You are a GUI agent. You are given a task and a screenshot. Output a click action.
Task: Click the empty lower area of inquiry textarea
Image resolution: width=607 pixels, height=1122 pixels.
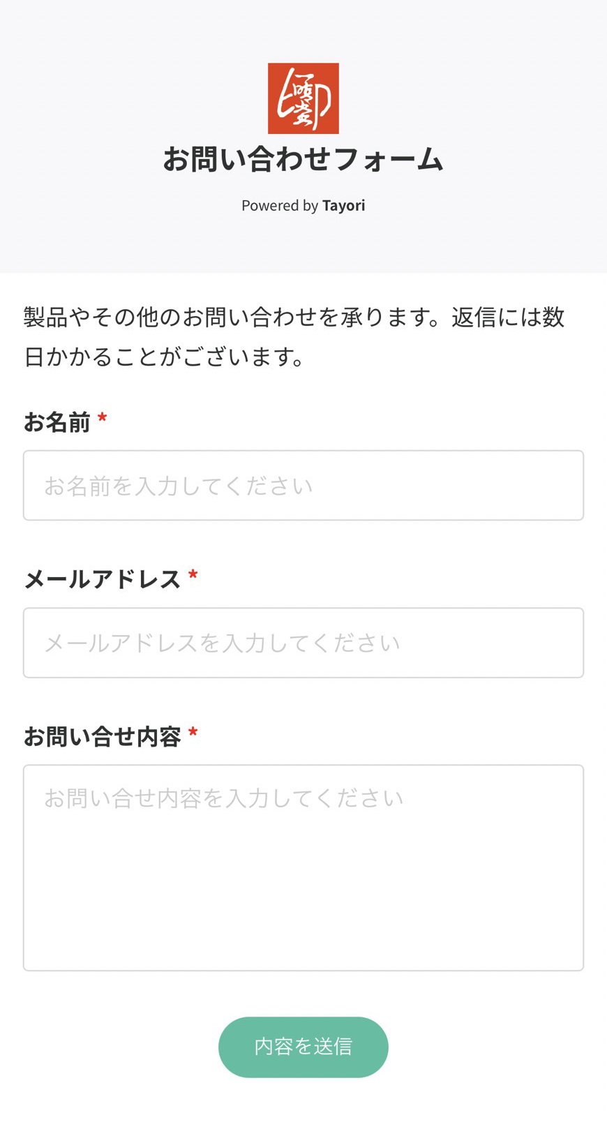coord(303,914)
